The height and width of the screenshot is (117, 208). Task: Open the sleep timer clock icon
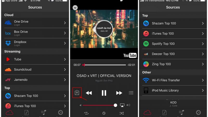coord(104,113)
